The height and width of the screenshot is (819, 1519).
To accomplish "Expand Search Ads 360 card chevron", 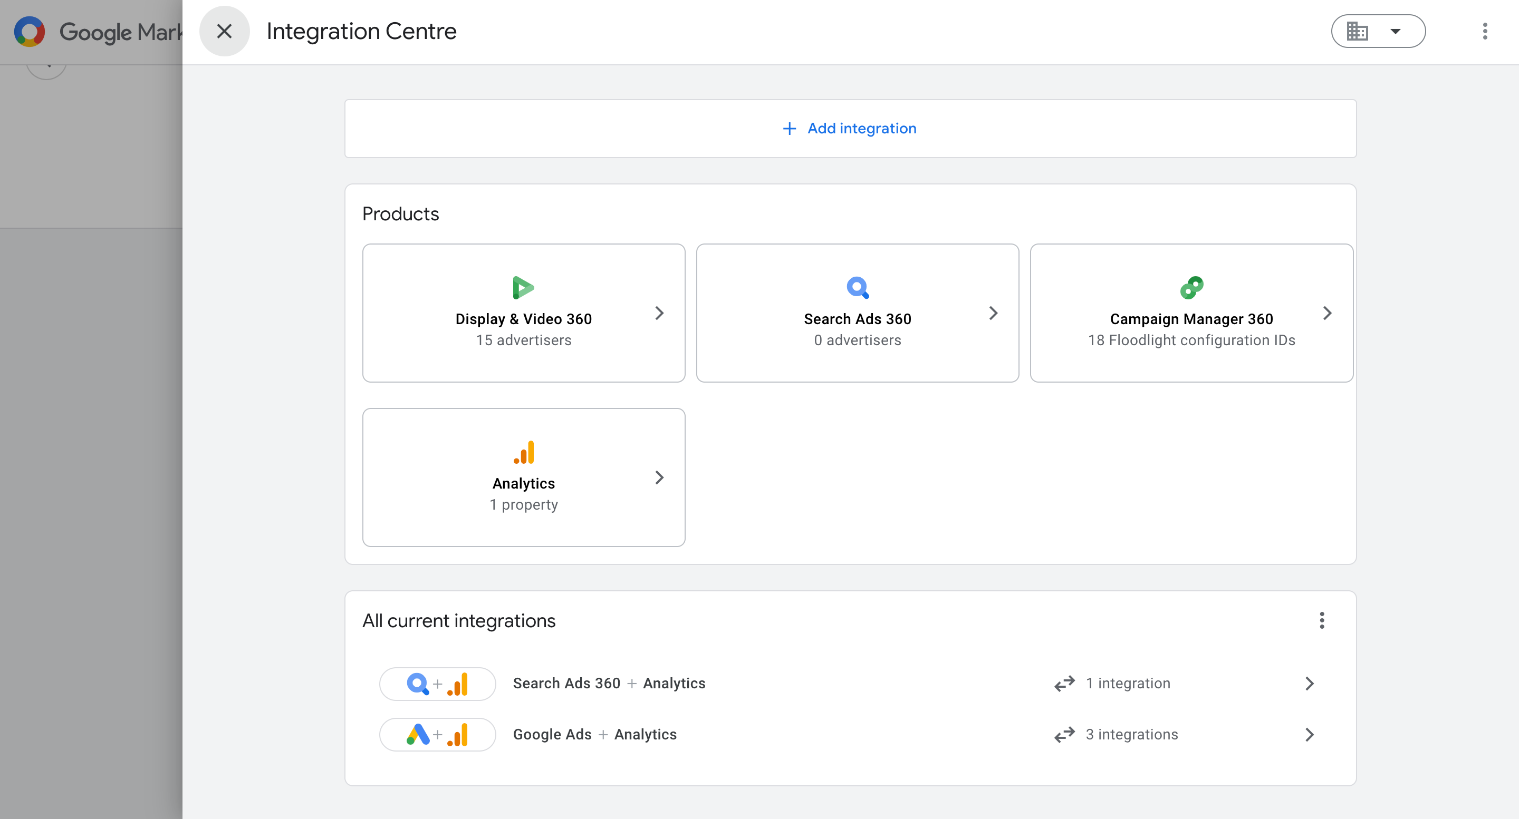I will point(993,313).
